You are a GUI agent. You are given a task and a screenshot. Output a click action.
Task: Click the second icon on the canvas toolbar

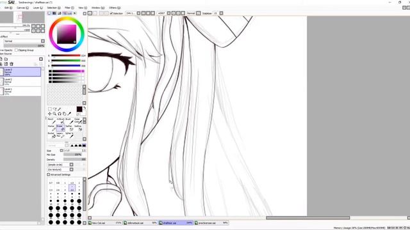pyautogui.click(x=95, y=13)
